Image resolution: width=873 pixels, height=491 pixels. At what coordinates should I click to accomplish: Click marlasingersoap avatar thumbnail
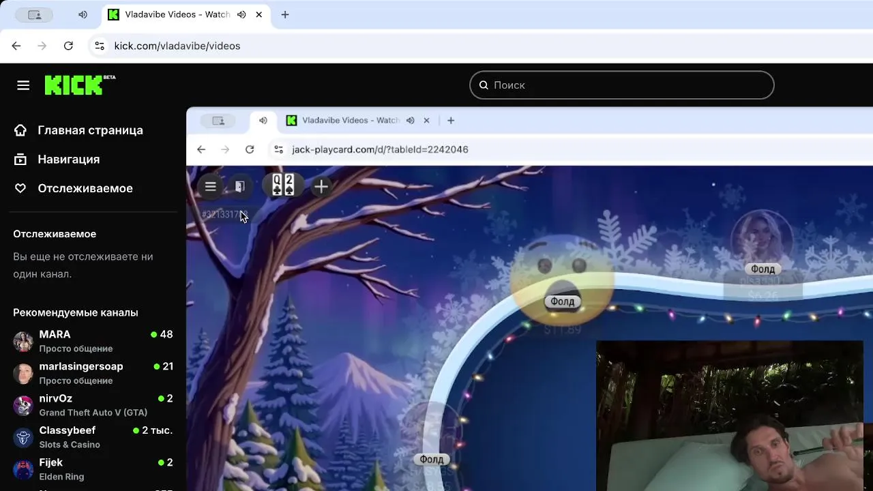[23, 374]
